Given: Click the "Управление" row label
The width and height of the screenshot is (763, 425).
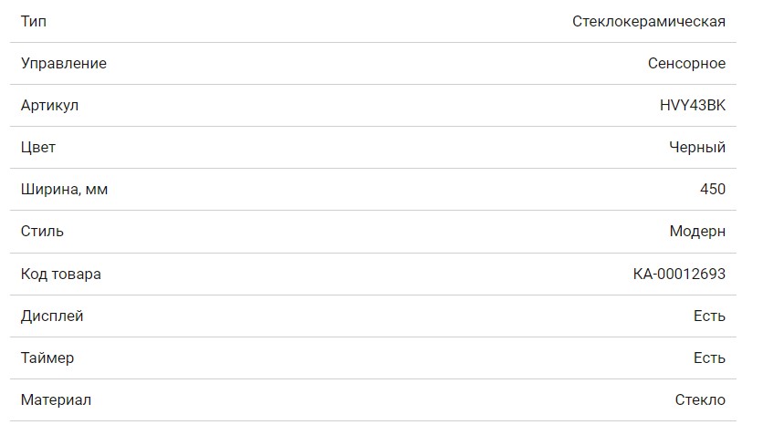Looking at the screenshot, I should point(63,63).
